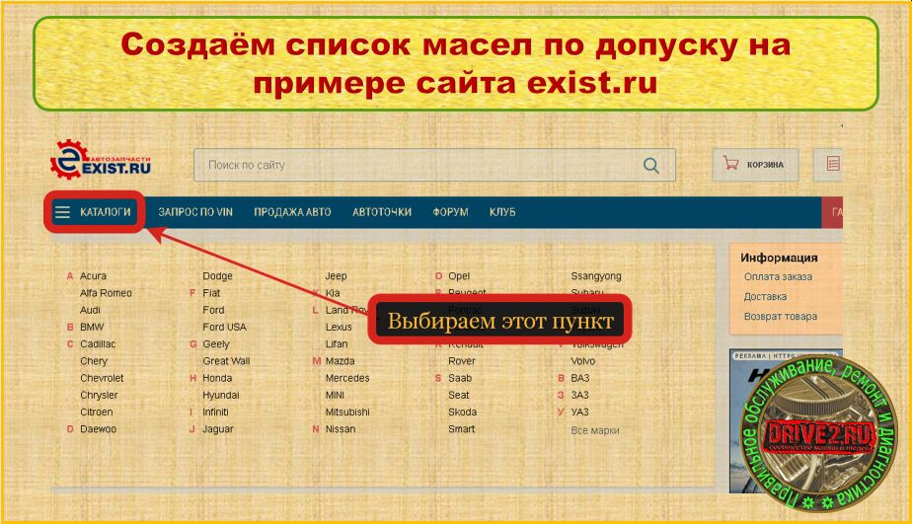Screen dimensions: 912x524
Task: Open the УАЗ brand link
Action: tap(580, 412)
